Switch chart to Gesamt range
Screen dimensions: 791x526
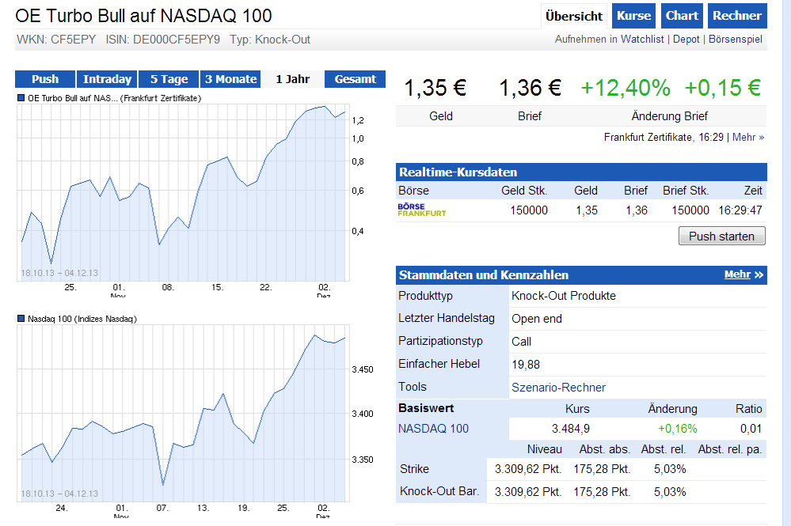pyautogui.click(x=356, y=79)
